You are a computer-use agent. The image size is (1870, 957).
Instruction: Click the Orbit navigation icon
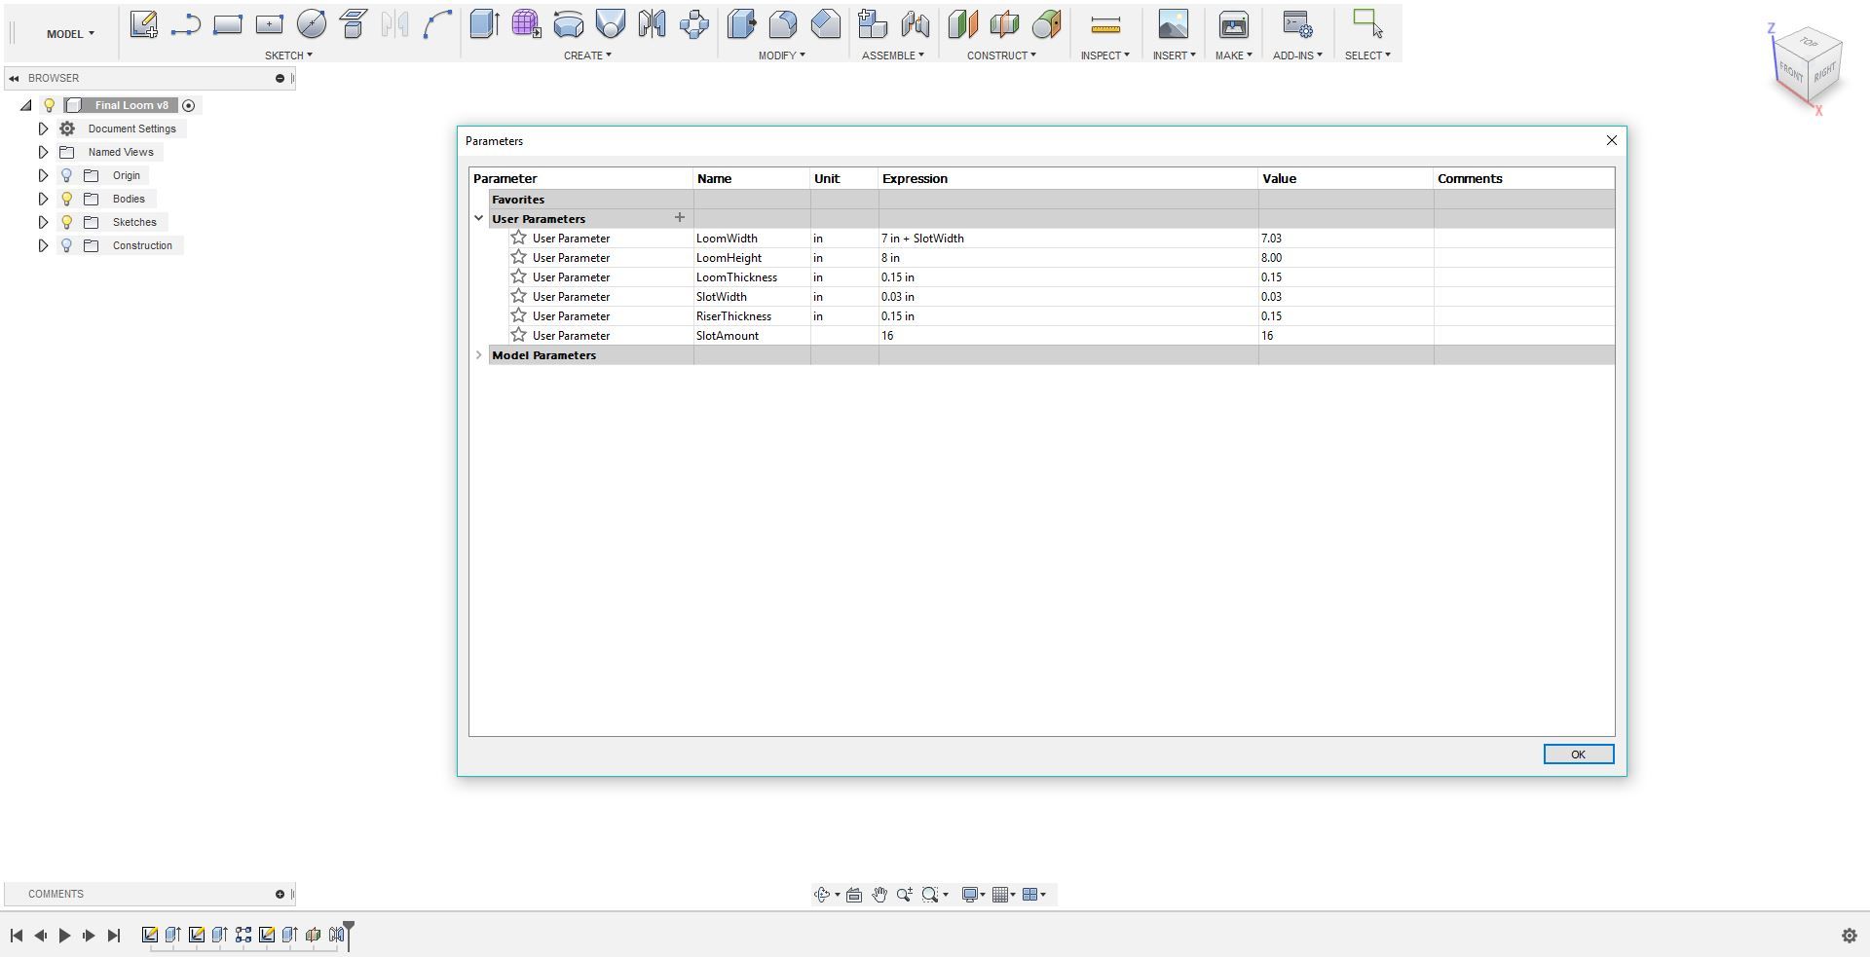tap(822, 895)
